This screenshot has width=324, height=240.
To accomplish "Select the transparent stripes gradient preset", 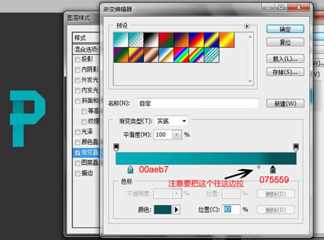I will (212, 55).
